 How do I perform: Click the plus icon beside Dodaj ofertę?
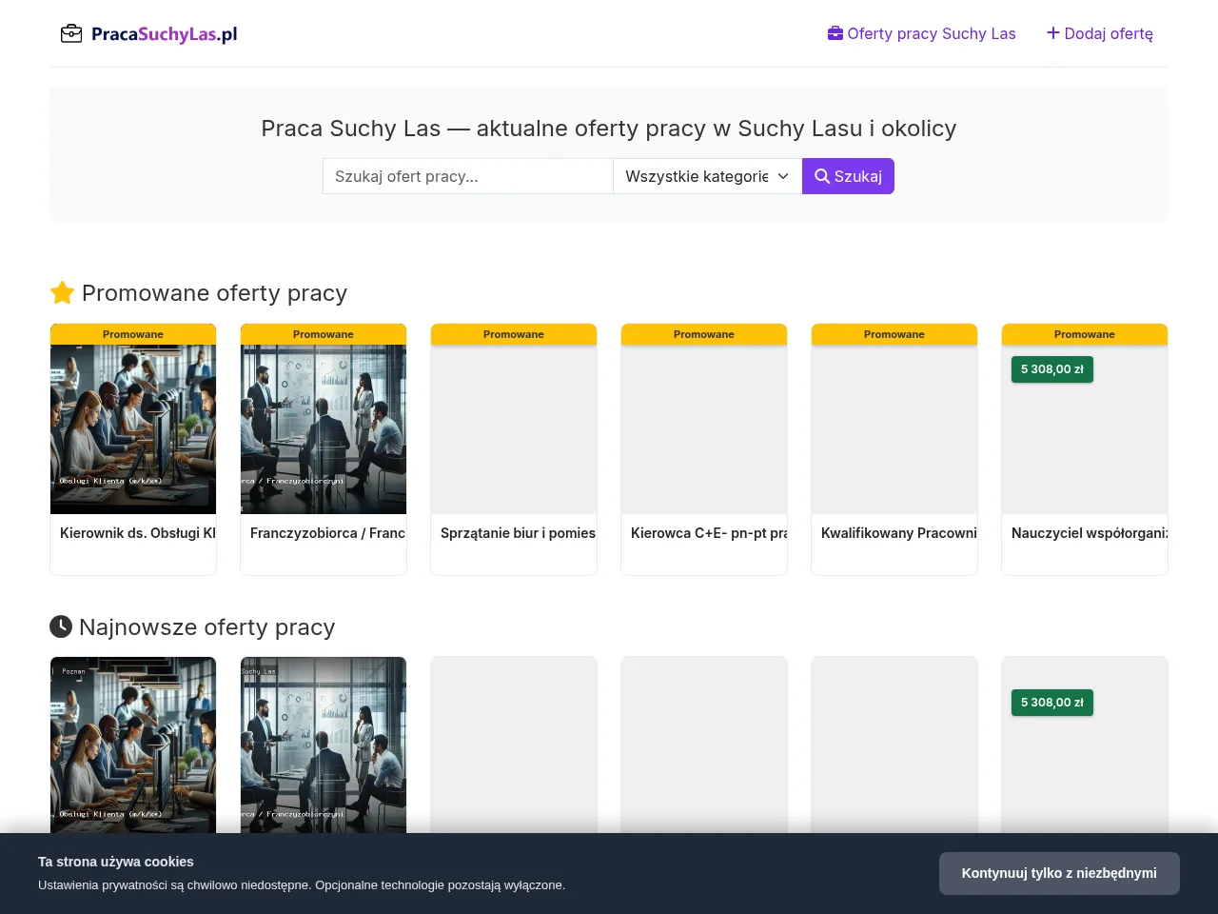[1053, 33]
